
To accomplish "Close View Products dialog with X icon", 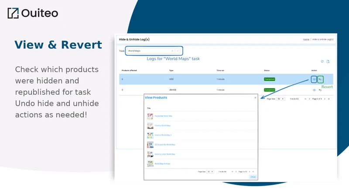I will (x=255, y=98).
